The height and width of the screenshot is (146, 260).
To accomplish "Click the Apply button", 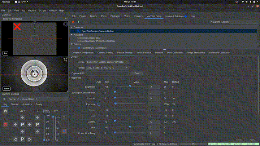I will tap(252, 140).
